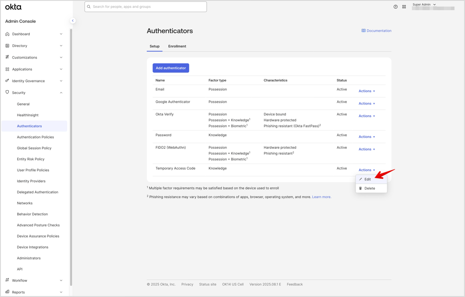Expand the Directory menu chevron
The image size is (465, 297).
click(x=61, y=46)
